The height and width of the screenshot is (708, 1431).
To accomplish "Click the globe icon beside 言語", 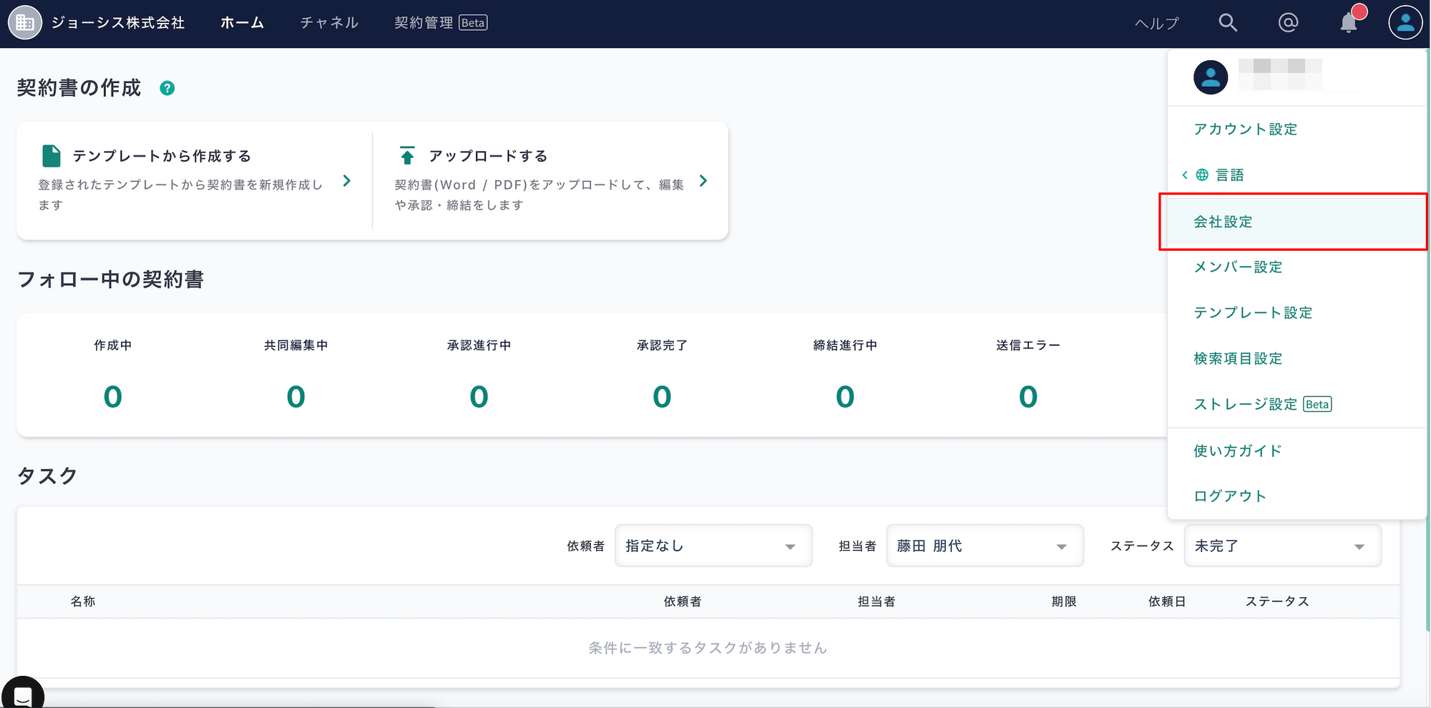I will pyautogui.click(x=1202, y=175).
